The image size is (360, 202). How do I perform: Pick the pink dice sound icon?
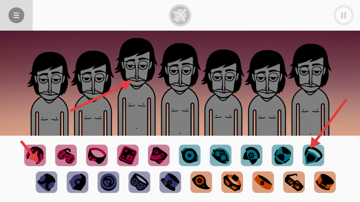click(x=127, y=155)
